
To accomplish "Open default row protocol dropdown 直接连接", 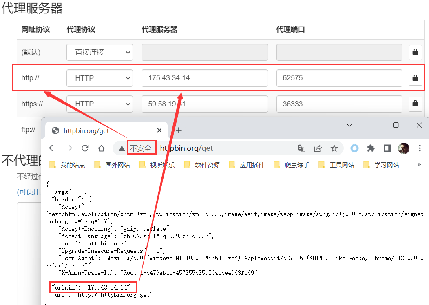I will coord(100,52).
